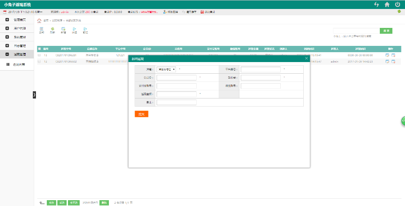The width and height of the screenshot is (405, 206).
Task: Open the 店铺 shop dropdown in the dialog
Action: (166, 69)
